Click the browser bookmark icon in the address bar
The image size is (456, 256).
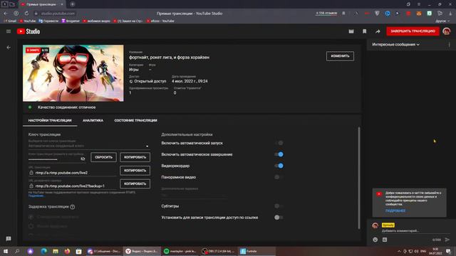pos(343,14)
